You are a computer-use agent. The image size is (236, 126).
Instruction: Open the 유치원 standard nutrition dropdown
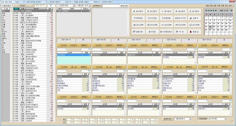[218, 119]
